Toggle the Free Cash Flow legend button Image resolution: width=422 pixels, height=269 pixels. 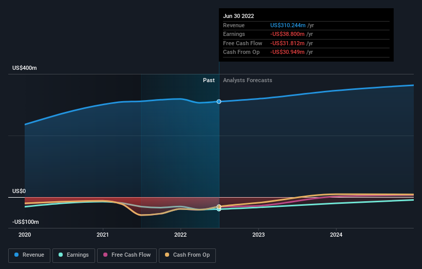(x=127, y=255)
